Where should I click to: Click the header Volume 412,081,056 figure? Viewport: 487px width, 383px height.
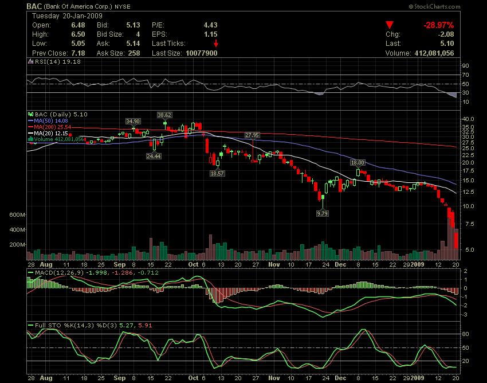pos(434,53)
